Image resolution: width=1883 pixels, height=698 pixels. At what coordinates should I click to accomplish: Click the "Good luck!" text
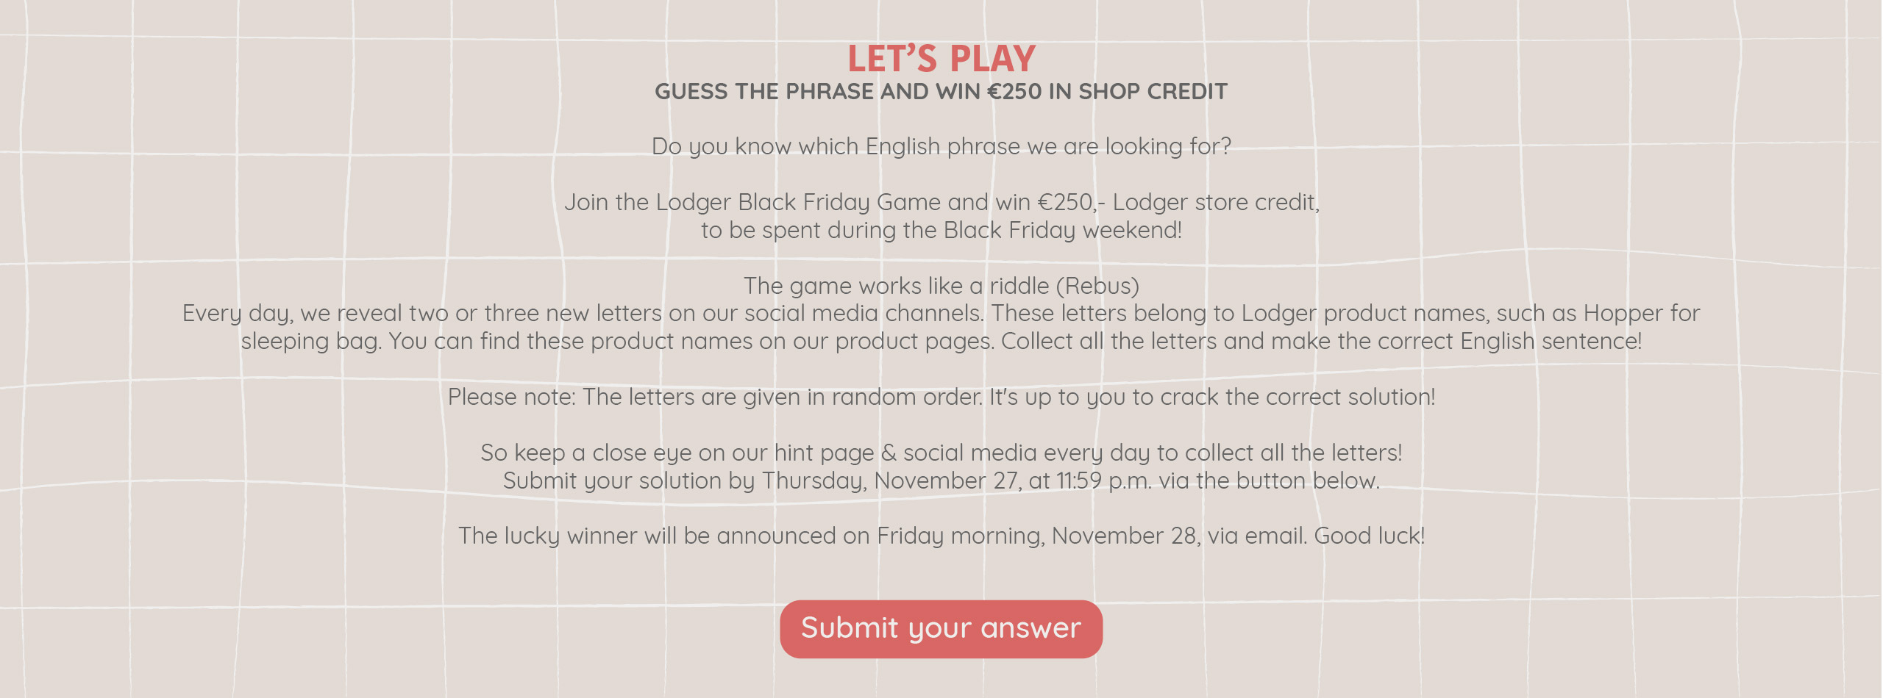pos(1369,536)
